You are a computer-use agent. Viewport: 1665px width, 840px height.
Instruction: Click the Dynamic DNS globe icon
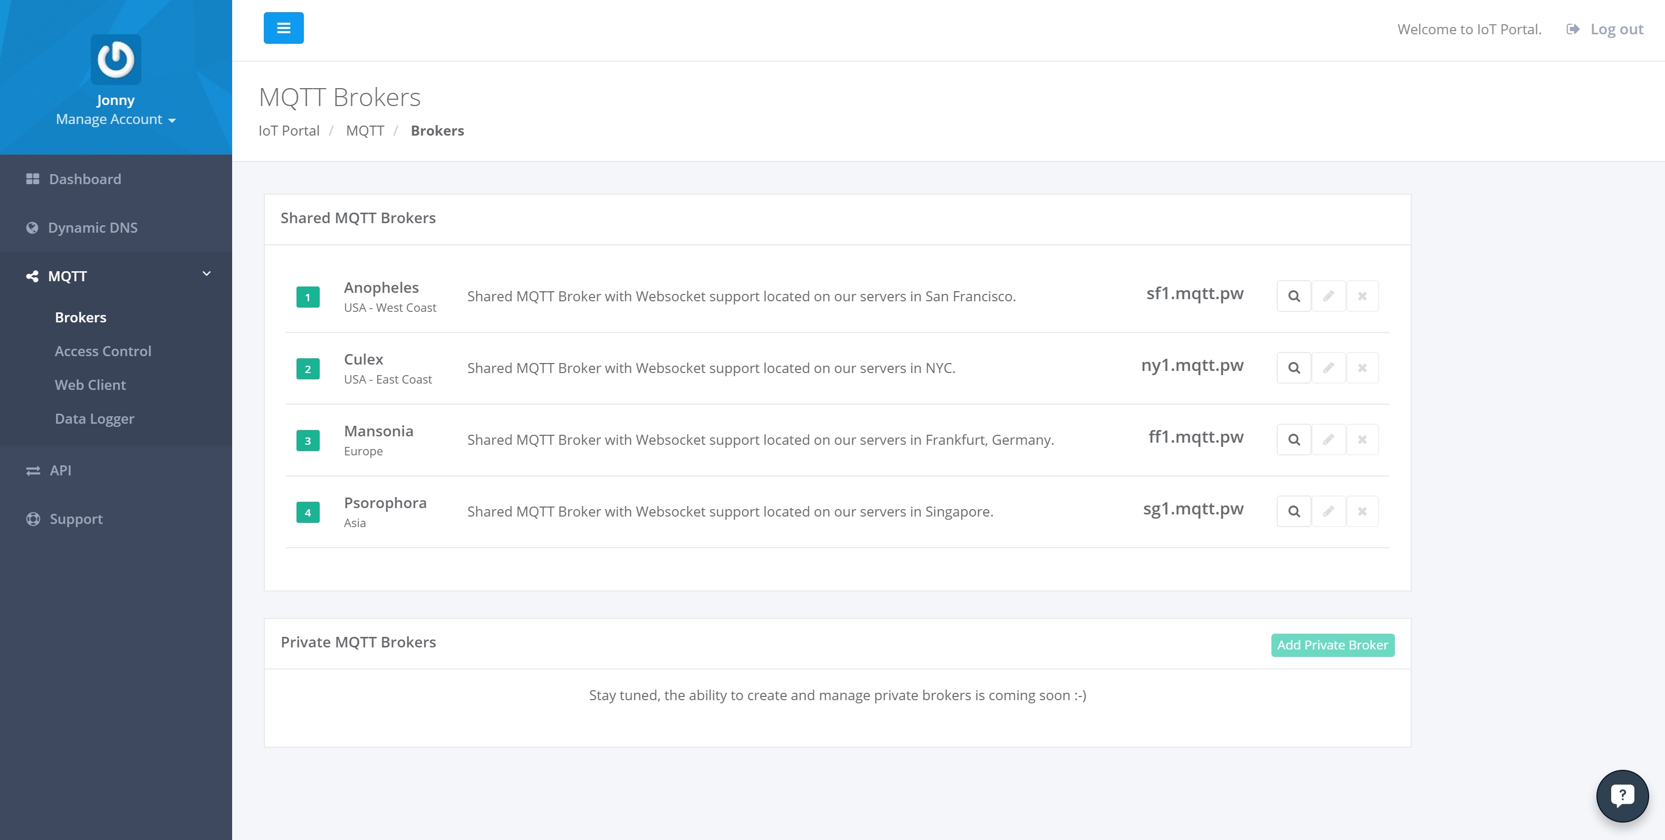pyautogui.click(x=32, y=227)
